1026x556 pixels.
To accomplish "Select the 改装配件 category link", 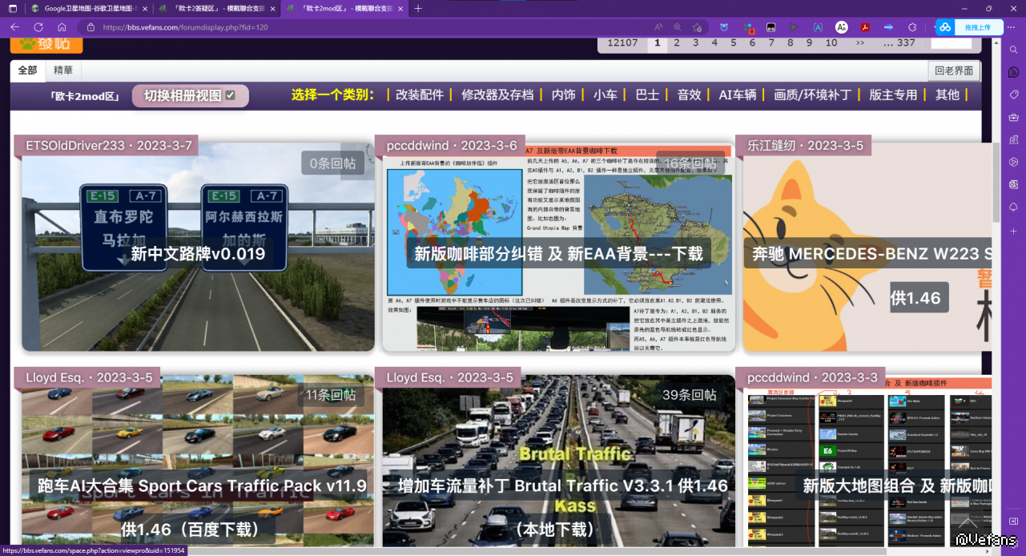I will tap(419, 95).
